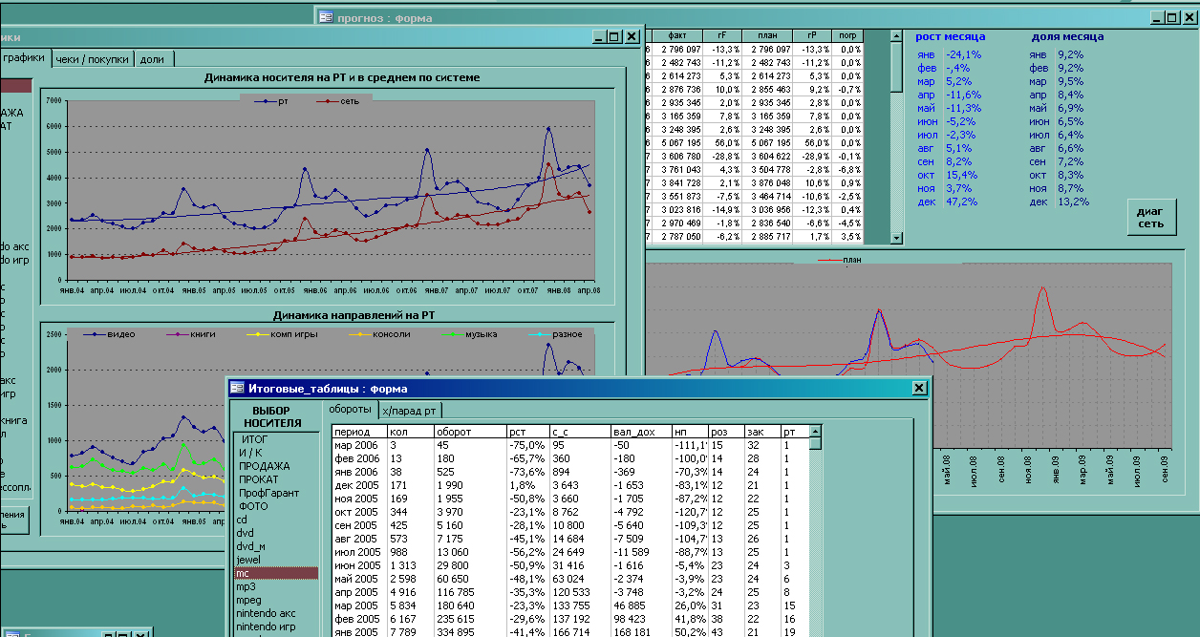Select ИТОГ in the carrier list

point(255,439)
